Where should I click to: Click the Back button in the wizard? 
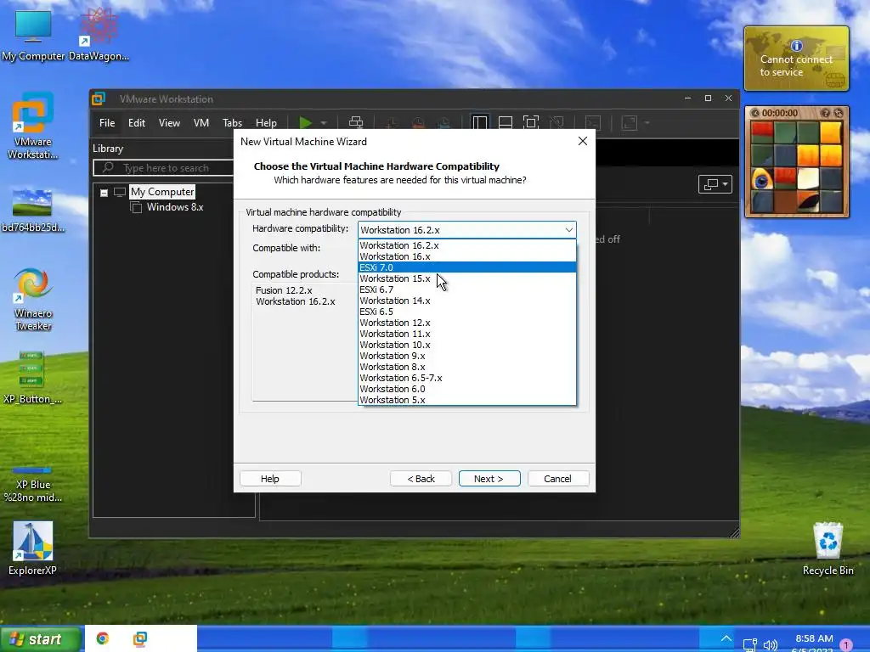pos(421,479)
